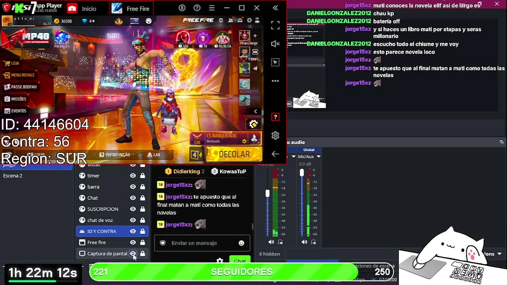
Task: Click the back arrow in App Player sidebar
Action: pyautogui.click(x=275, y=154)
